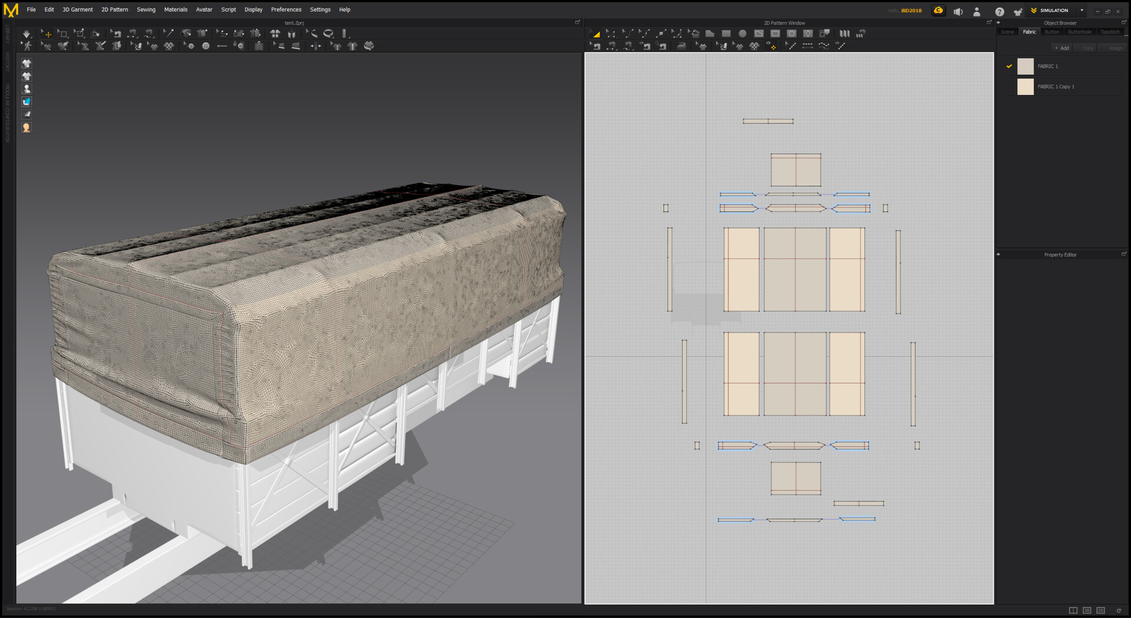Choose the Ellipse pattern tool

743,34
